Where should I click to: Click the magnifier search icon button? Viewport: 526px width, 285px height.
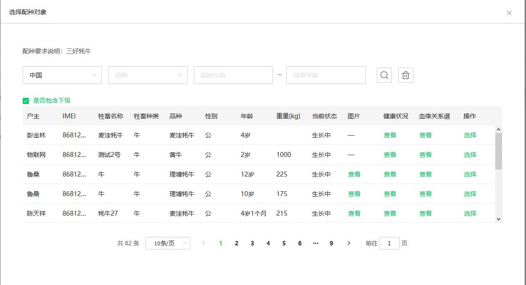click(x=384, y=75)
